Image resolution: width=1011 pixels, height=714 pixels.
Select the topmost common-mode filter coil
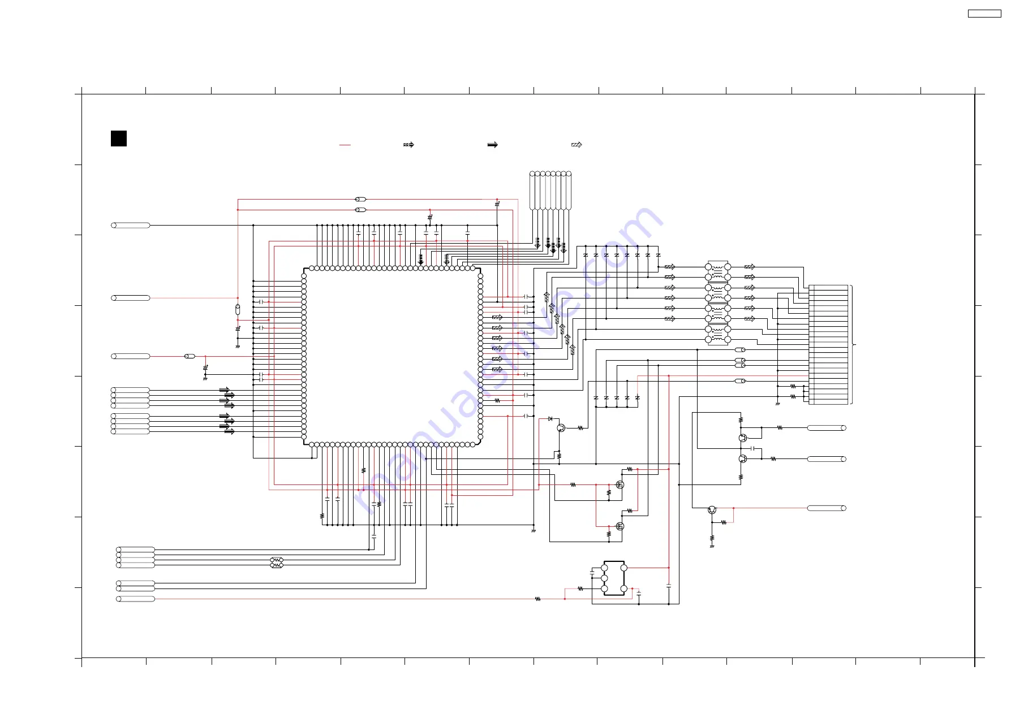(718, 272)
